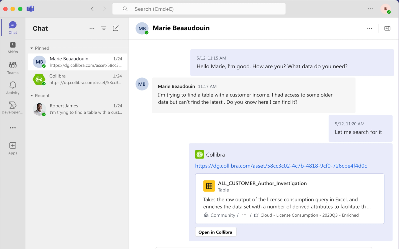Select the Chat tab in sidebar
This screenshot has width=399, height=249.
pyautogui.click(x=13, y=28)
